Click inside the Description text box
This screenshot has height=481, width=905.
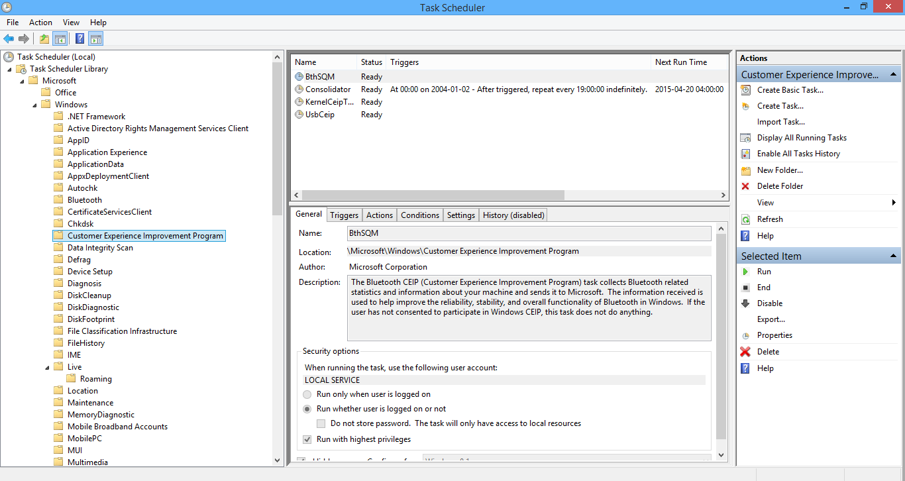coord(529,308)
